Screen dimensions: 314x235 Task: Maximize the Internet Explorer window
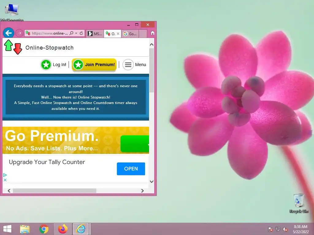[x=137, y=24]
